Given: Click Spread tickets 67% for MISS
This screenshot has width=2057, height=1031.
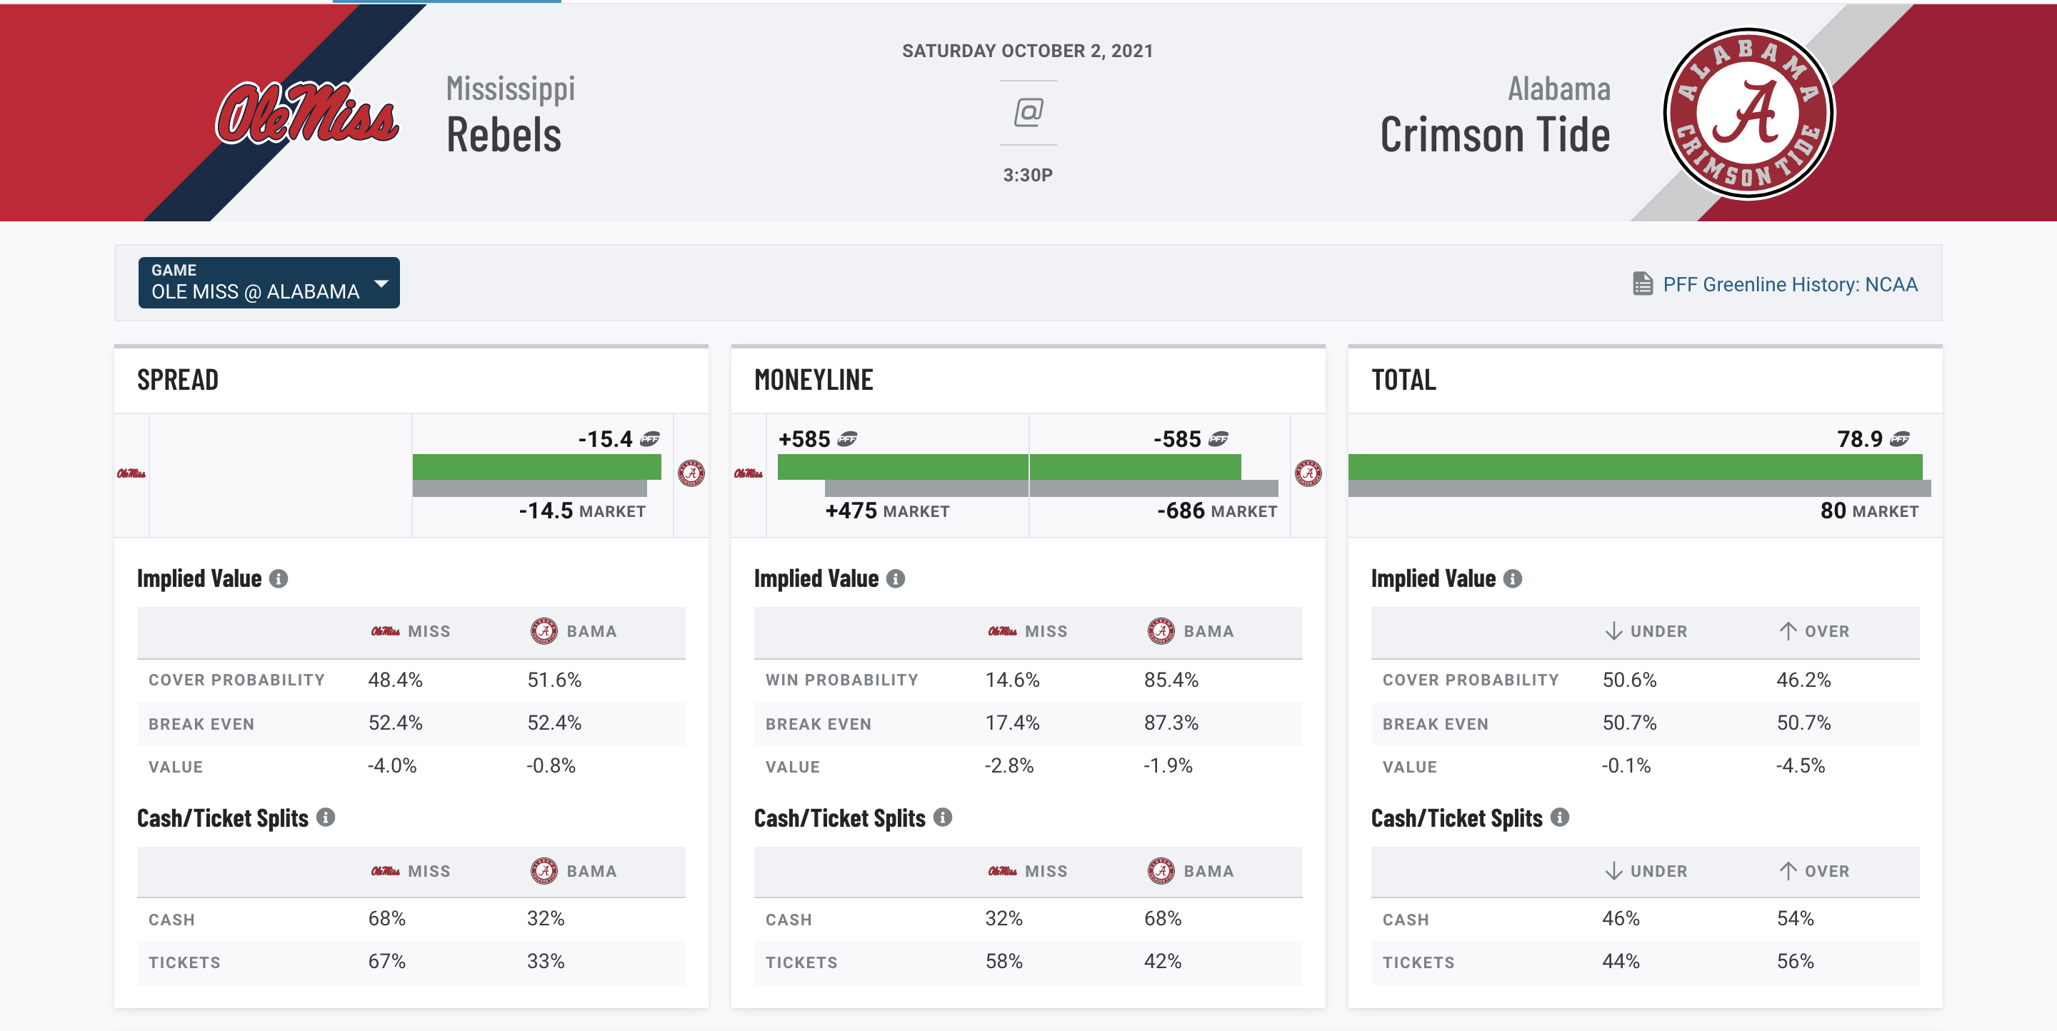Looking at the screenshot, I should tap(386, 962).
